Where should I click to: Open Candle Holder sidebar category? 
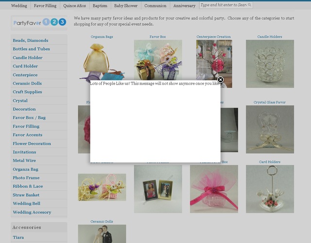coord(28,58)
